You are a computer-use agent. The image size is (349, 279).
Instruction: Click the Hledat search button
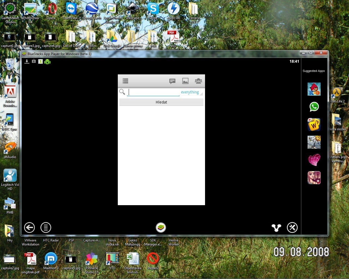pos(161,102)
